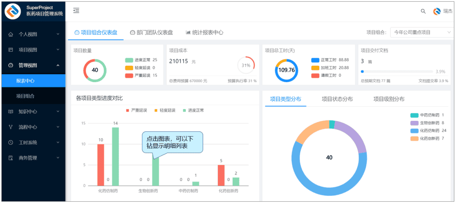Click 预算执行率 31 % text
Screen dimensions: 456x203
[242, 81]
